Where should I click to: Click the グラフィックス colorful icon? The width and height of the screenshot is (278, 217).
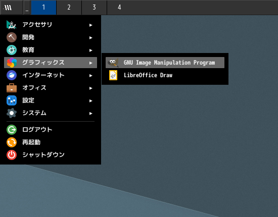click(x=12, y=63)
